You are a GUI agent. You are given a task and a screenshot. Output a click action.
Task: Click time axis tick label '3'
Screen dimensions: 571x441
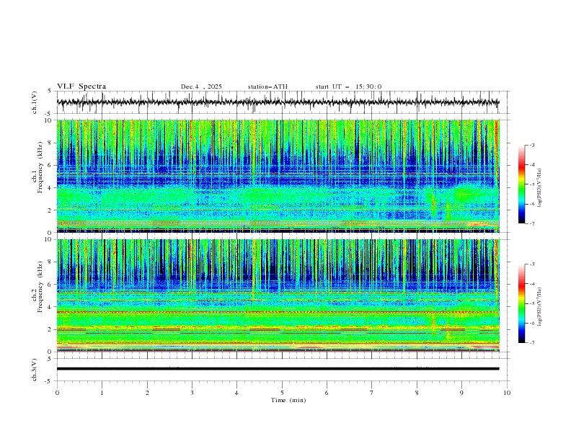(192, 393)
